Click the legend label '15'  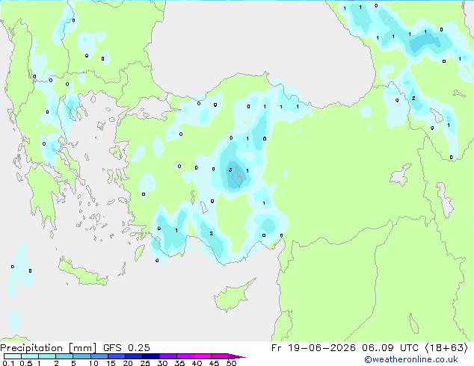pos(111,363)
